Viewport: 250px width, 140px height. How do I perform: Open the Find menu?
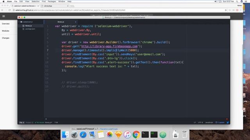coord(44,2)
